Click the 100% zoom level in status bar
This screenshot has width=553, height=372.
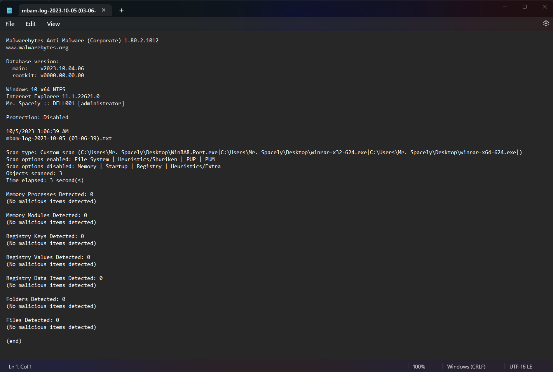coord(419,367)
